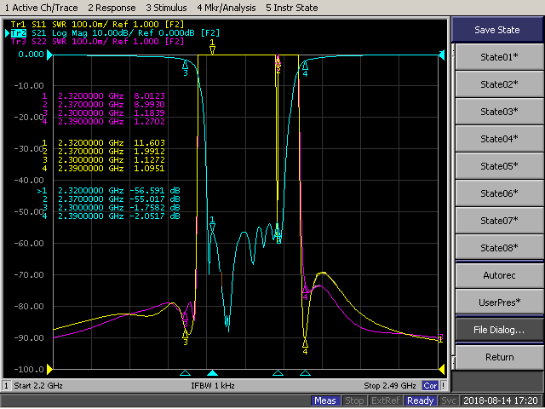Select cyan marker 4 on S21 trace
This screenshot has width=545, height=409.
coord(305,68)
